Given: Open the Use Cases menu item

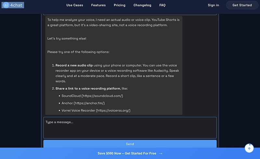Looking at the screenshot, I should click(x=75, y=5).
